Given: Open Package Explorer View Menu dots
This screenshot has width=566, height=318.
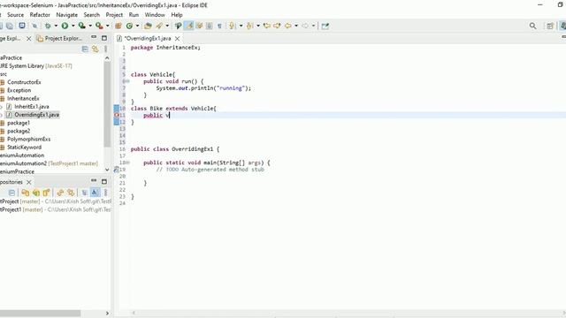Looking at the screenshot, I should tap(105, 49).
